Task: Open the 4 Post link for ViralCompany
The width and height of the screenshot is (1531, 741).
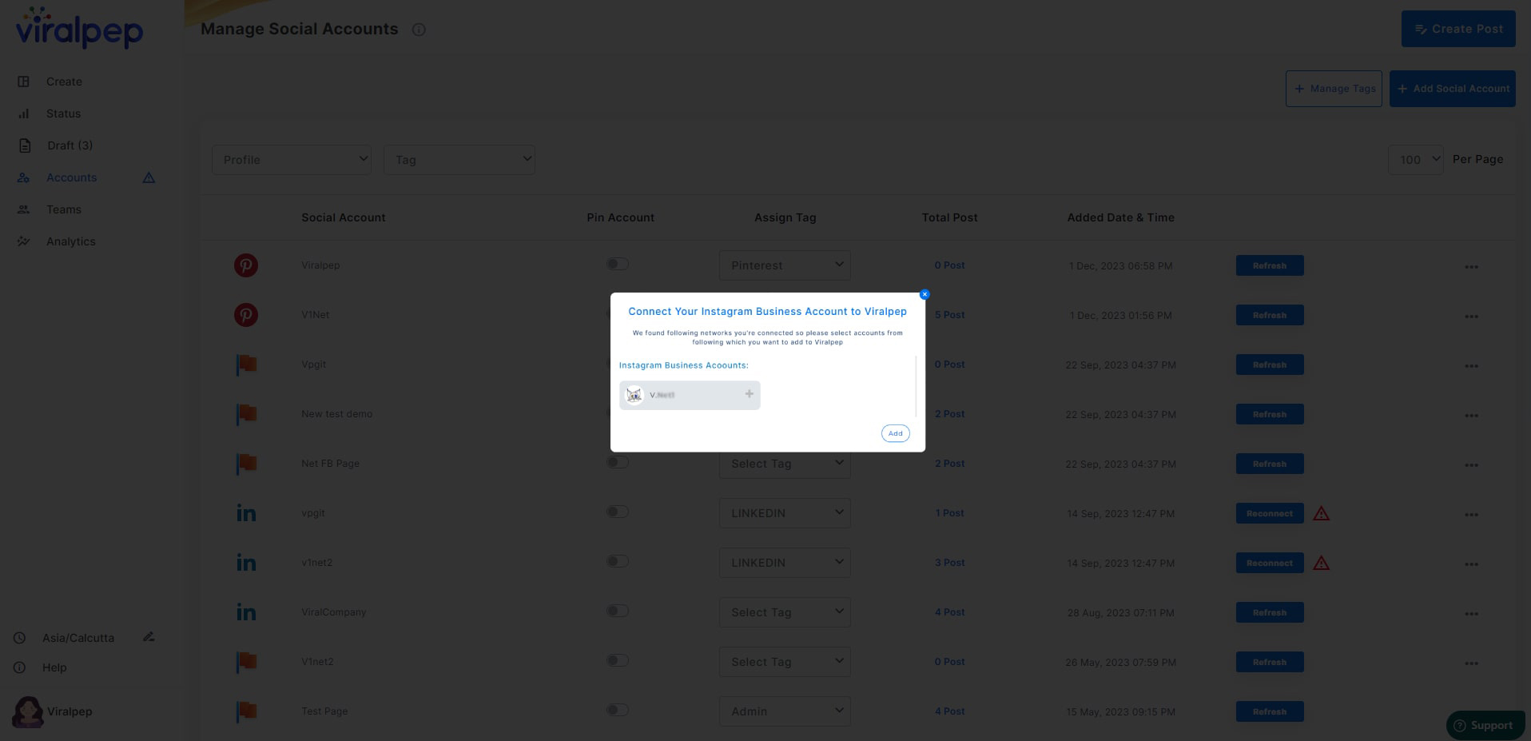Action: [x=949, y=612]
